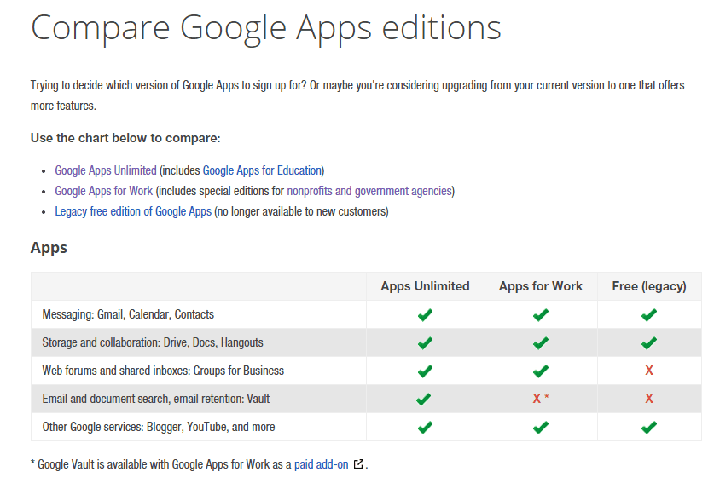
Task: Click Apps for Work checkmark in Storage row
Action: pyautogui.click(x=541, y=343)
